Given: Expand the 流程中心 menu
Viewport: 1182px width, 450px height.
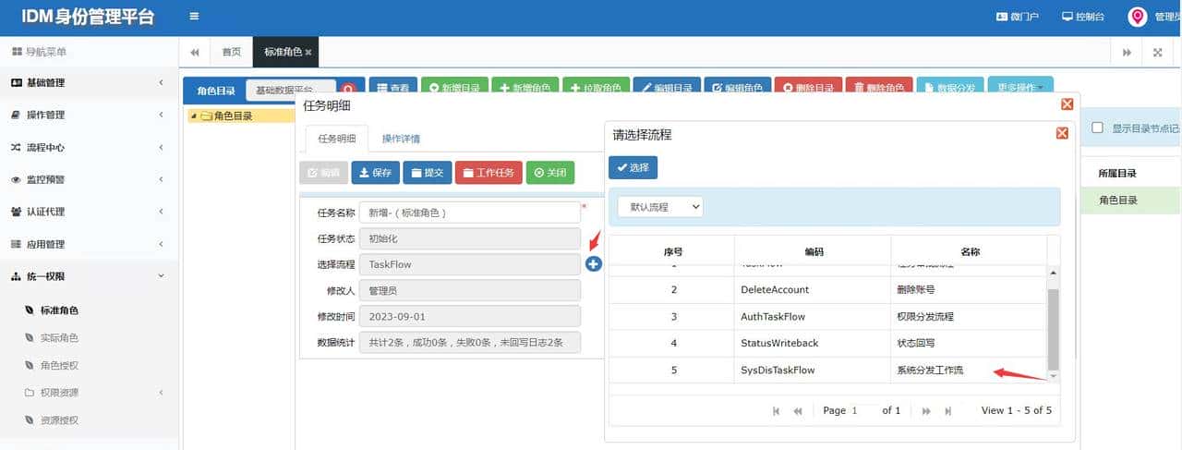Looking at the screenshot, I should tap(90, 147).
